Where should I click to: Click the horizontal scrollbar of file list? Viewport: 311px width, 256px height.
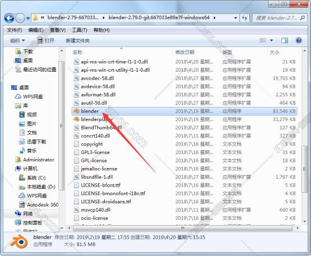pyautogui.click(x=182, y=228)
